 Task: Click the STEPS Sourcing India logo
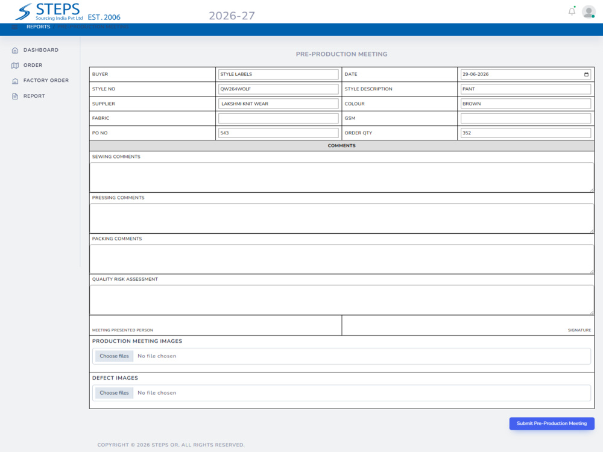(x=48, y=11)
